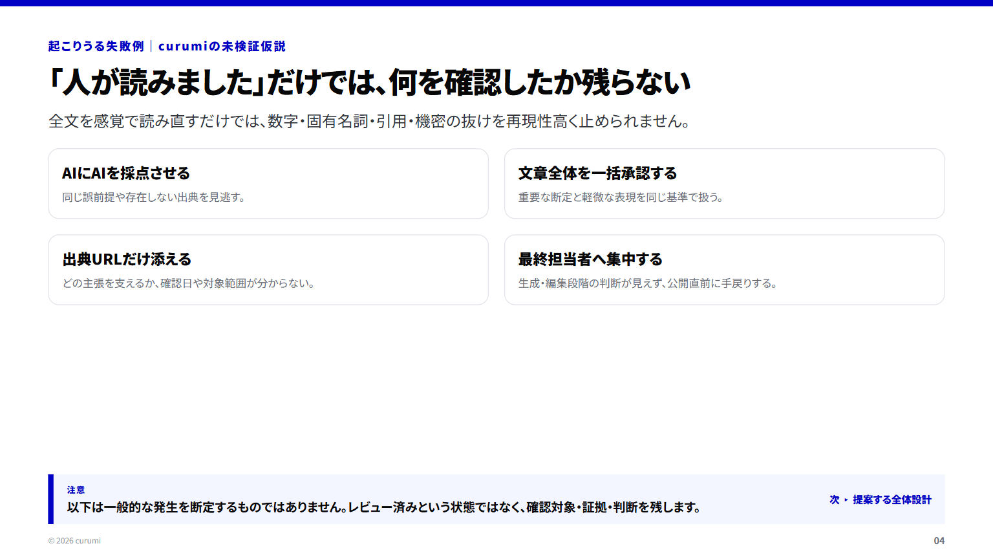The image size is (993, 559).
Task: Select the 'AIにAIを採点させる' card heading
Action: tap(126, 173)
